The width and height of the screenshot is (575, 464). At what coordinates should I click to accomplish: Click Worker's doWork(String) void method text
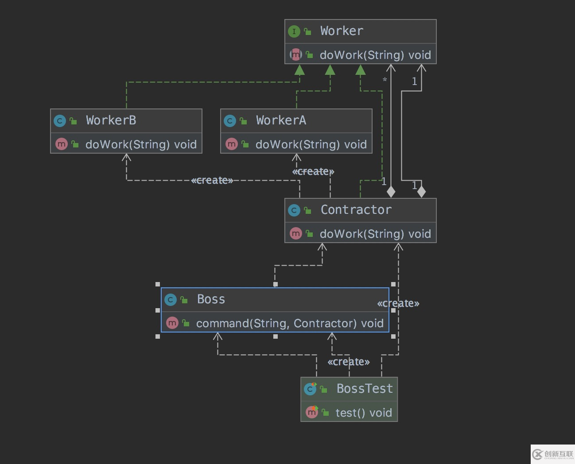coord(375,55)
